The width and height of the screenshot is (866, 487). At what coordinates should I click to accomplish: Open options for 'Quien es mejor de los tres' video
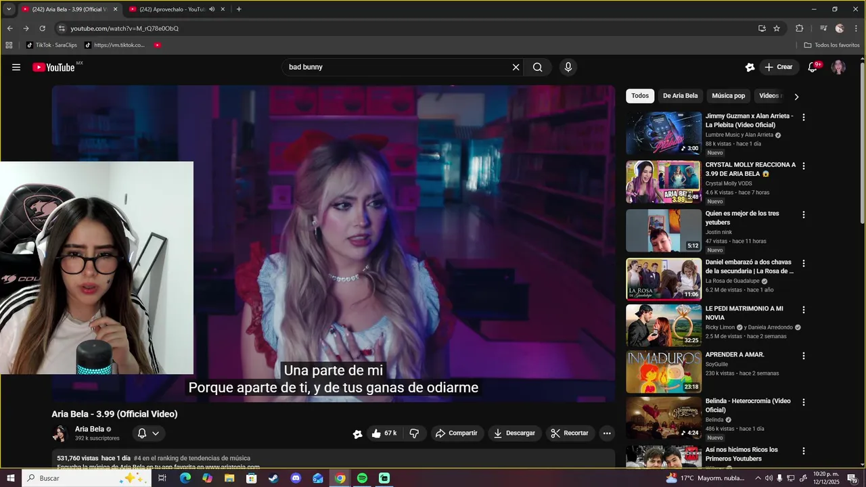[x=803, y=214]
